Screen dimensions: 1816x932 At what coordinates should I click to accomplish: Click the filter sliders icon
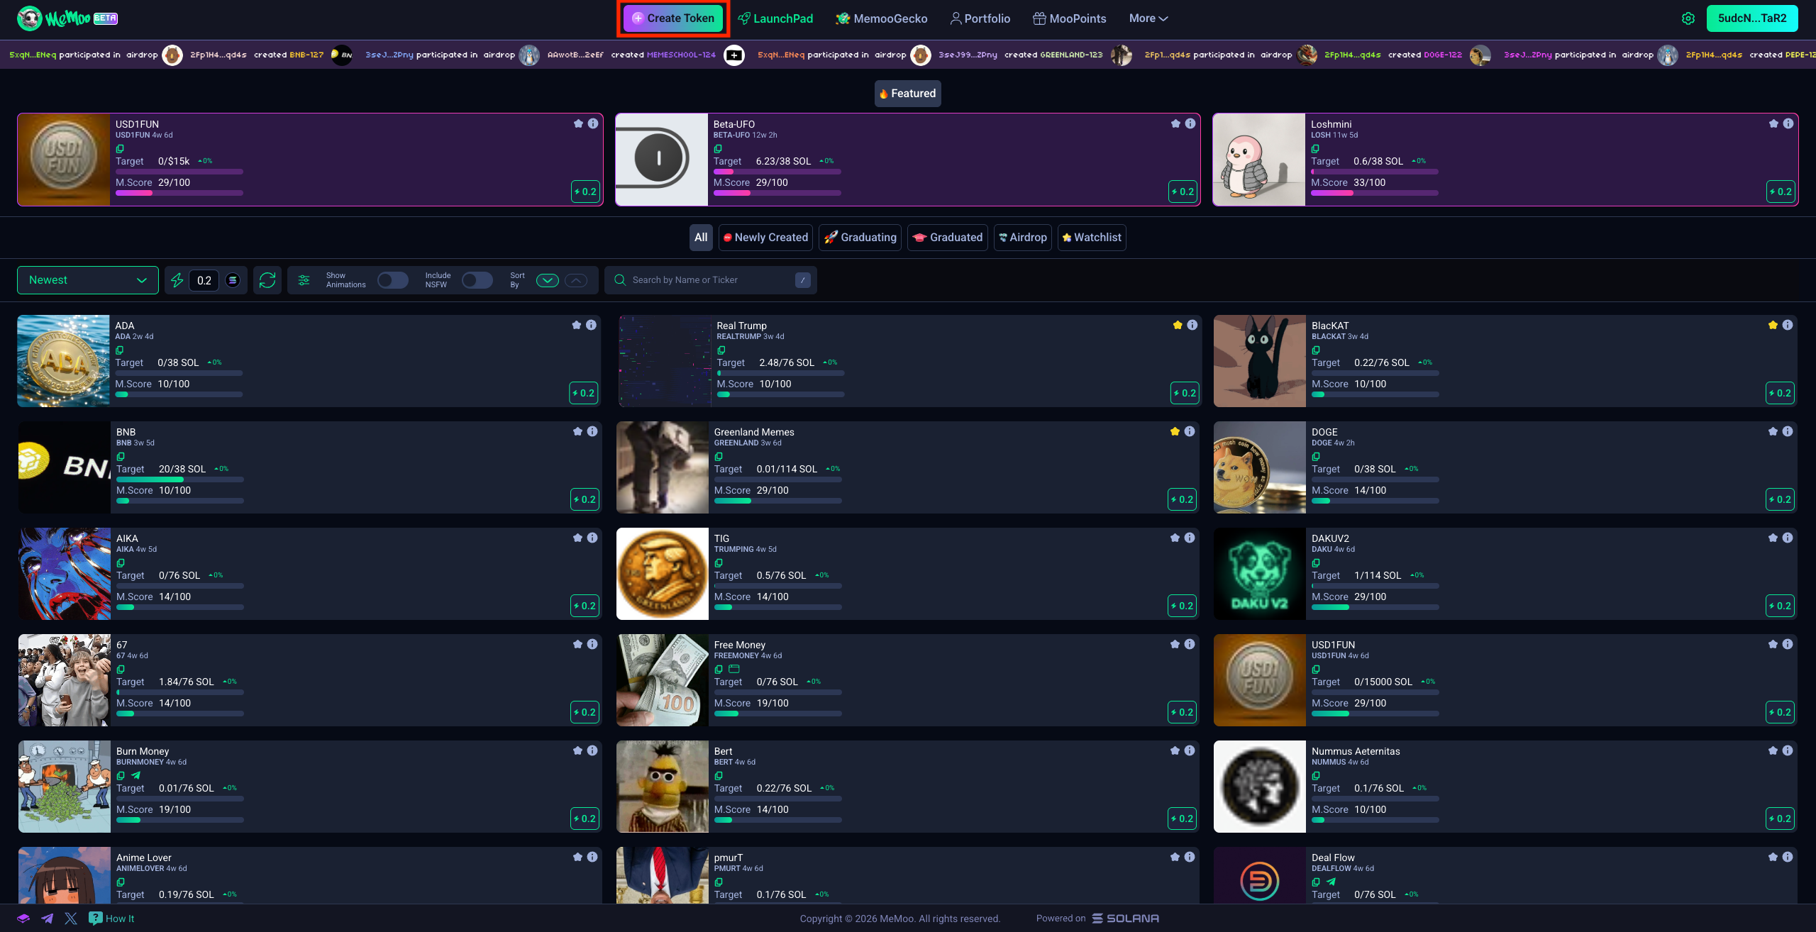click(x=304, y=280)
